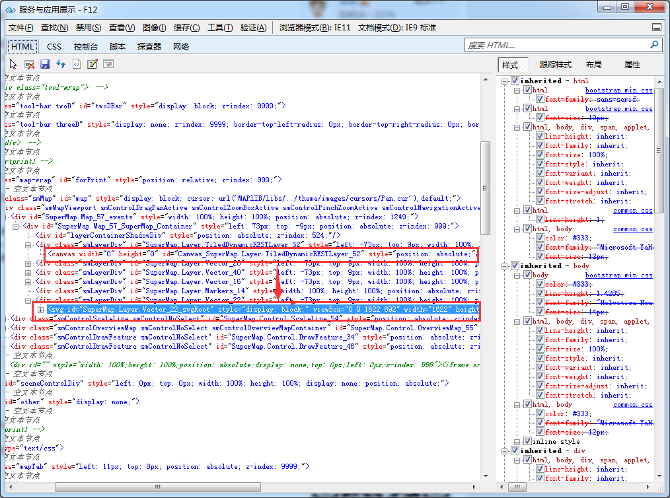This screenshot has height=498, width=670.
Task: Open the 跟踪样式 tab
Action: point(556,65)
